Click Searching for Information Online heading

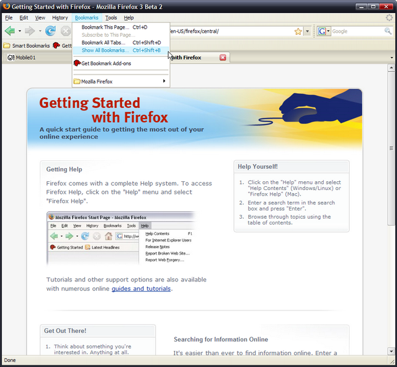pos(221,340)
